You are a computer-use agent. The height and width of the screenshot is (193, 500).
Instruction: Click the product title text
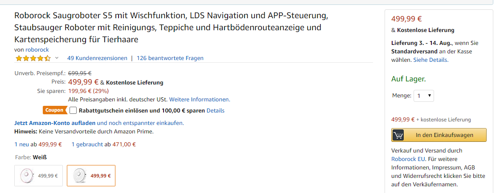point(171,28)
